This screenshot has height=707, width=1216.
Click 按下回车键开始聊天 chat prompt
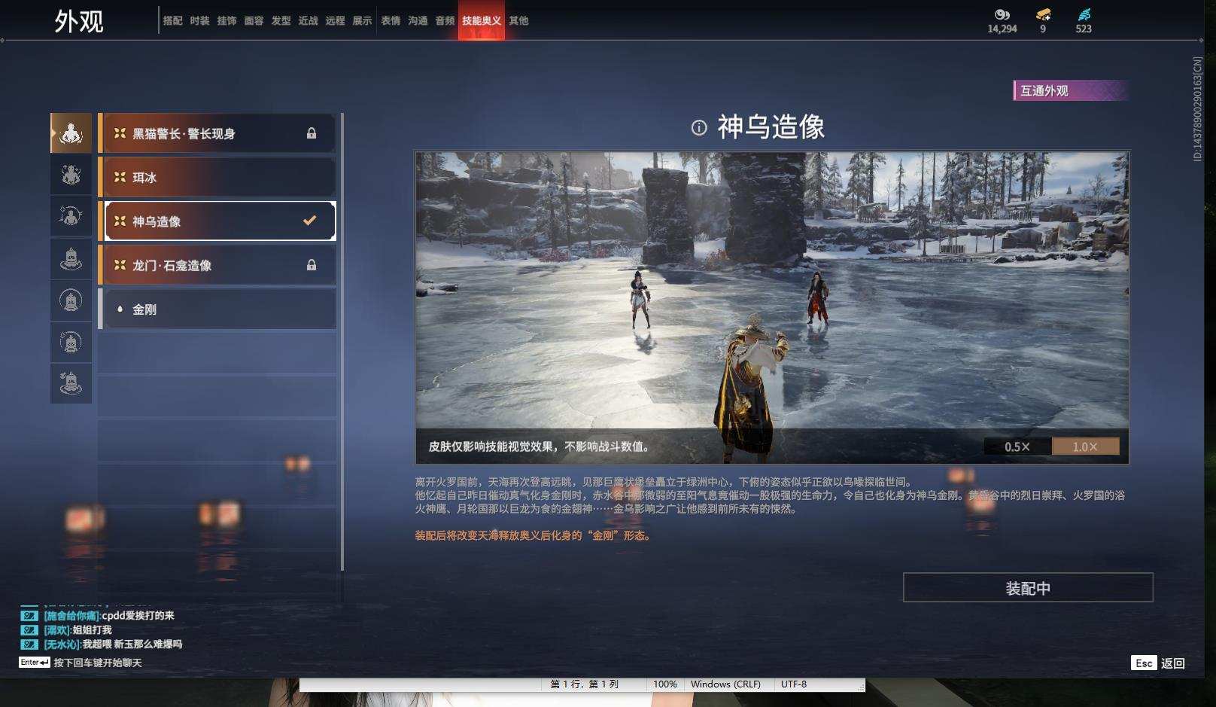coord(98,663)
